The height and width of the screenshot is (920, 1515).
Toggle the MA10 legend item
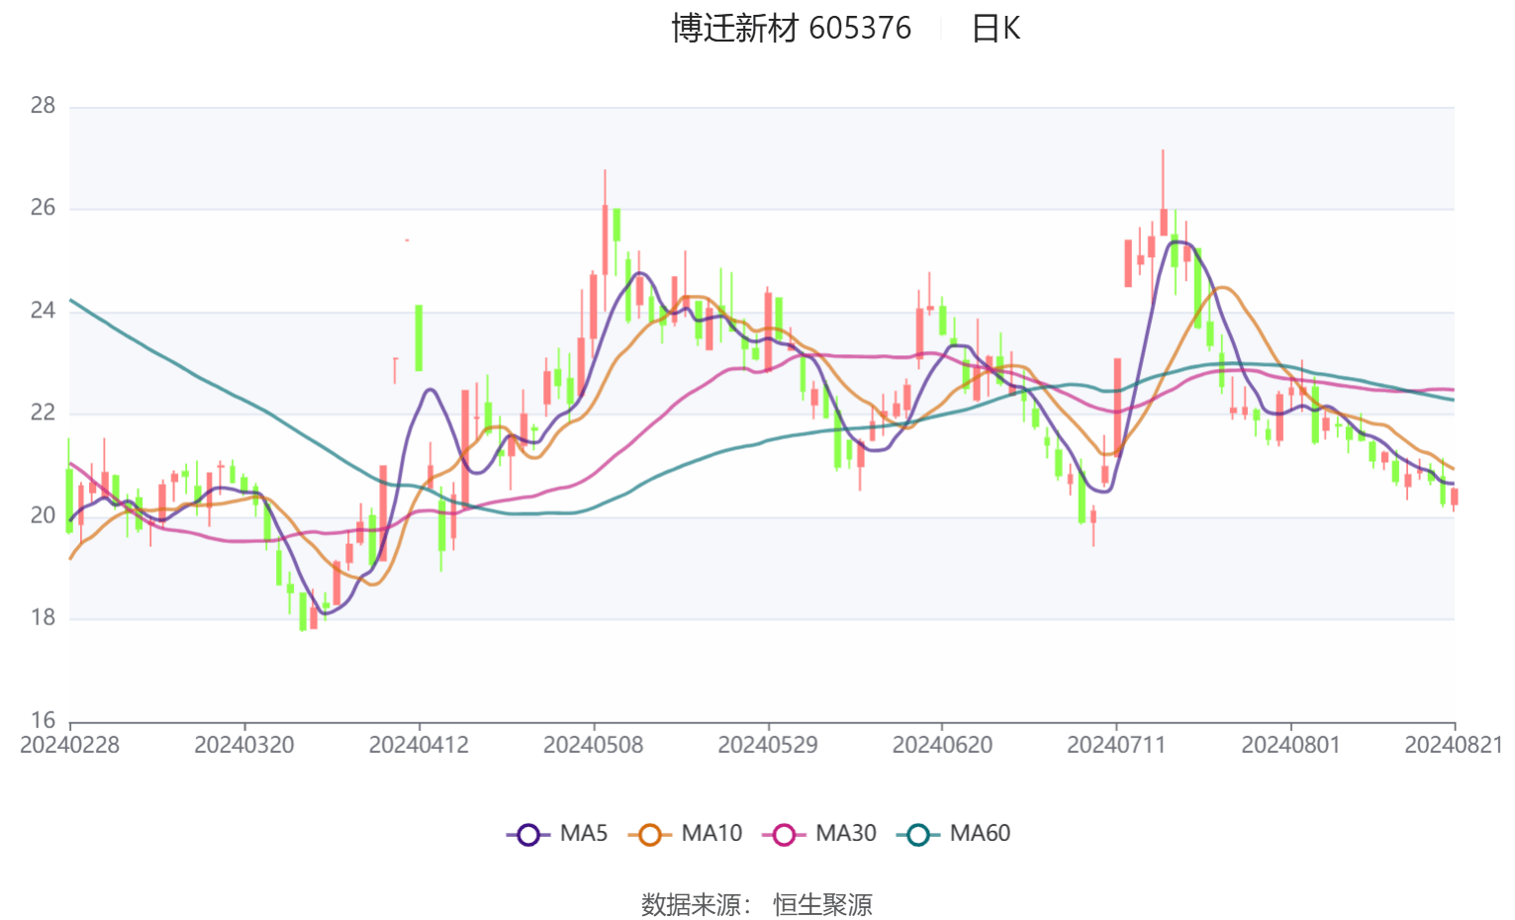coord(685,834)
